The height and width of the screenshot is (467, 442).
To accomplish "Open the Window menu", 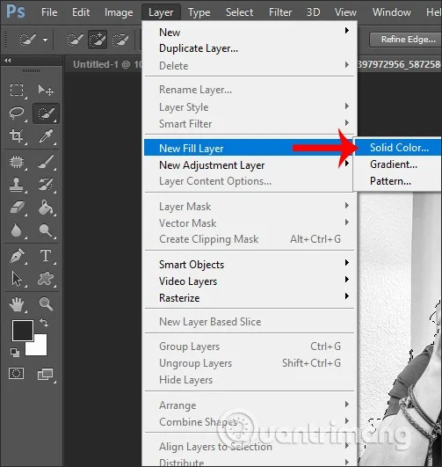I will 392,12.
